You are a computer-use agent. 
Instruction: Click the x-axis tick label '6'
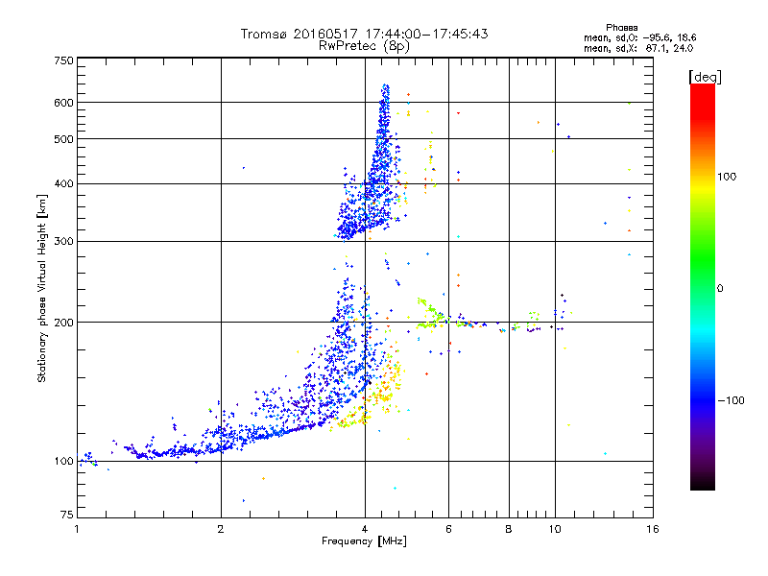coord(448,529)
